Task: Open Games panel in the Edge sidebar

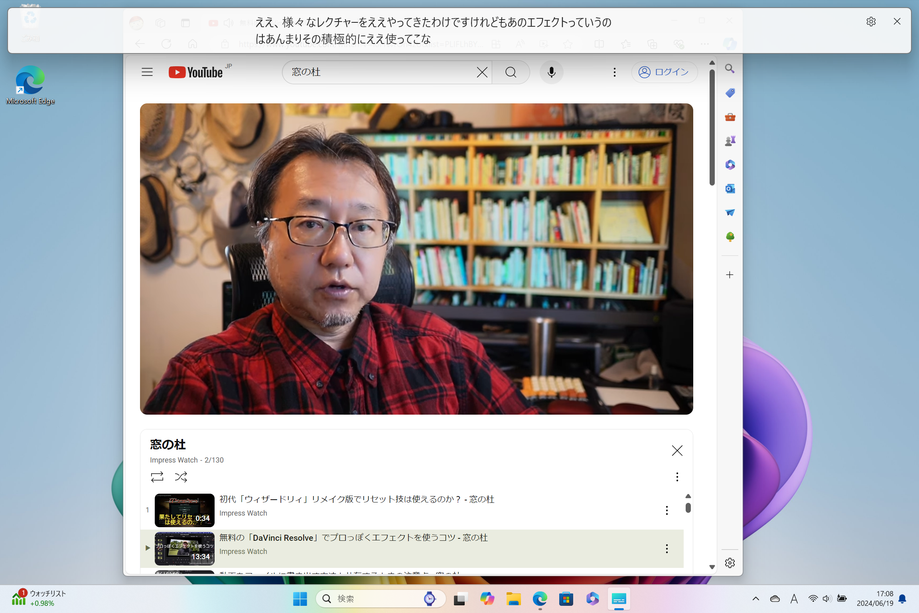Action: 730,140
